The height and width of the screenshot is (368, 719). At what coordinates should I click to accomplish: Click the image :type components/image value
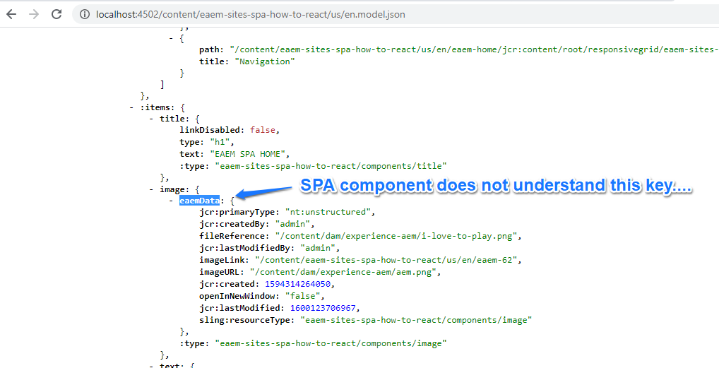point(331,343)
